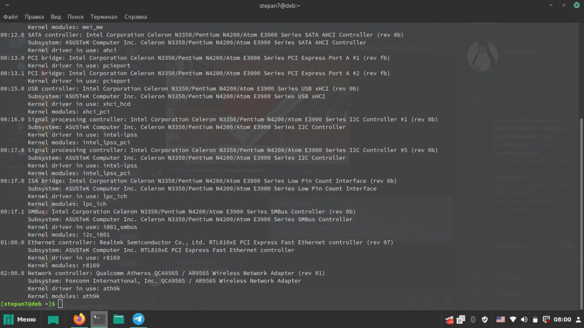Click the '00:1f.0 ISA bridge' line
584x328 pixels.
[198, 181]
